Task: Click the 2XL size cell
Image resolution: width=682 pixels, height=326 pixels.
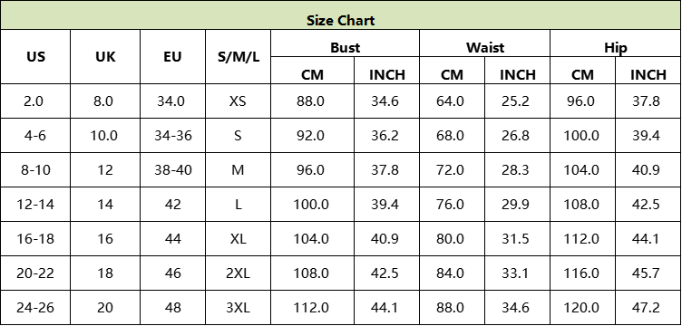Action: click(238, 273)
